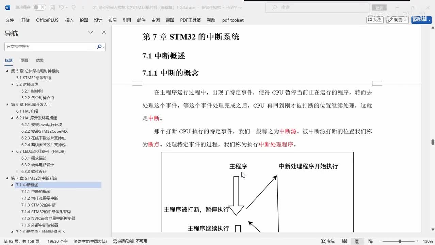This screenshot has height=245, width=435.
Task: Open the Undo history dropdown arrow
Action: click(x=67, y=7)
